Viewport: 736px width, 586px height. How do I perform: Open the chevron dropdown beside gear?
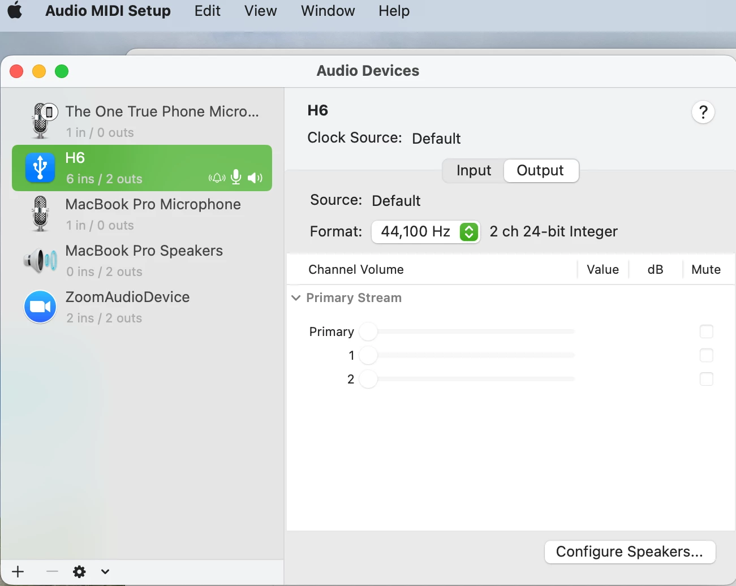(105, 571)
